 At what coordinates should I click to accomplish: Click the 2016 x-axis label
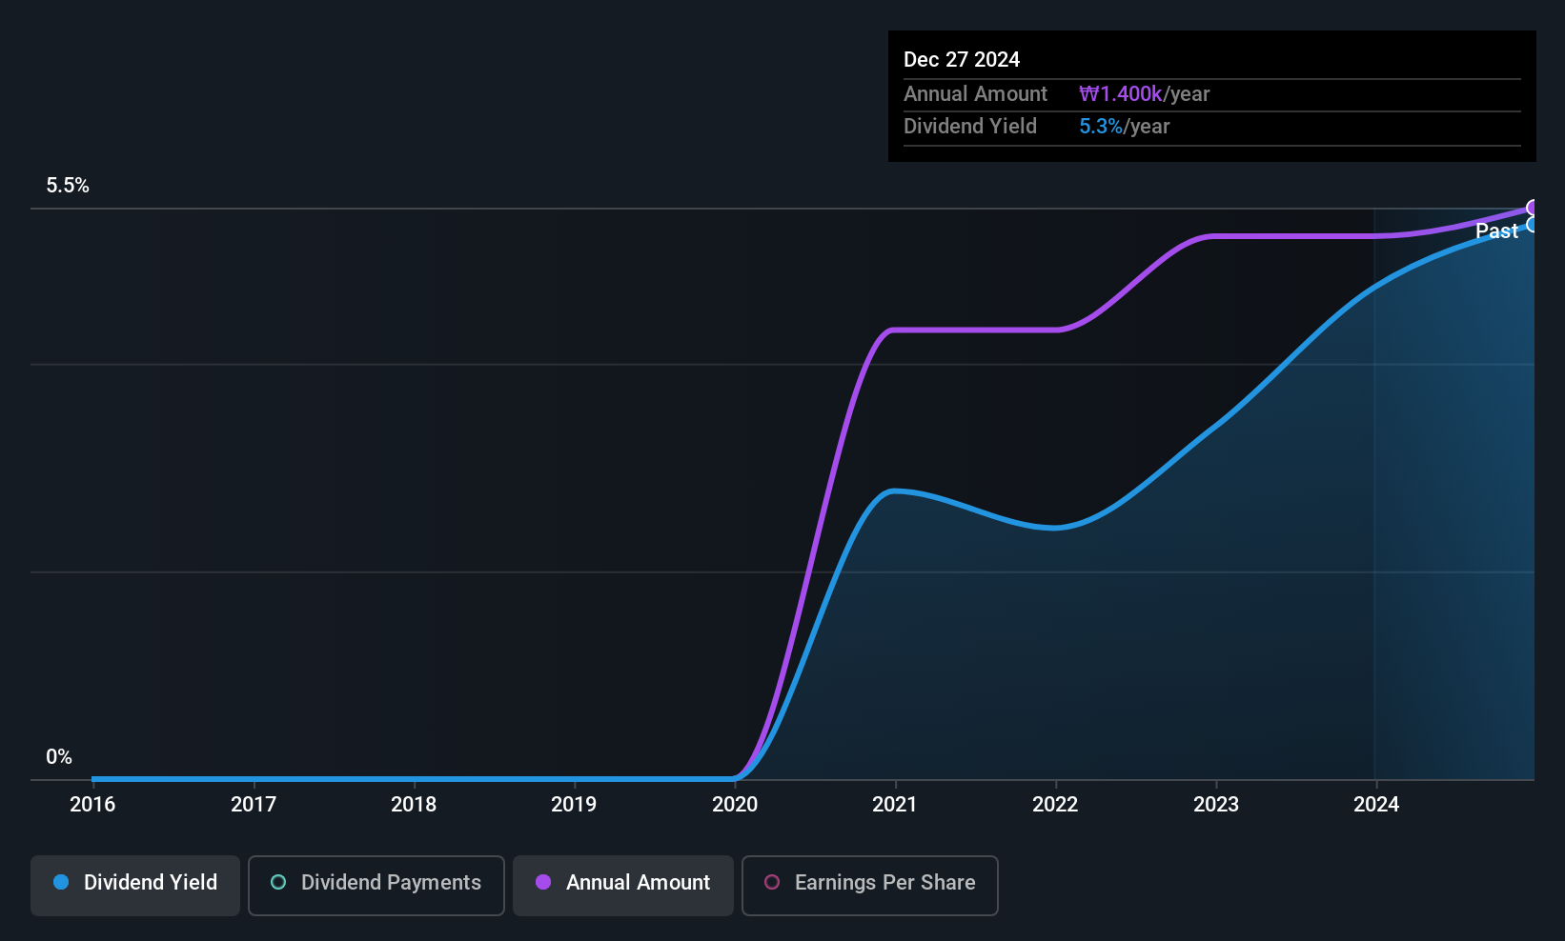[x=92, y=805]
